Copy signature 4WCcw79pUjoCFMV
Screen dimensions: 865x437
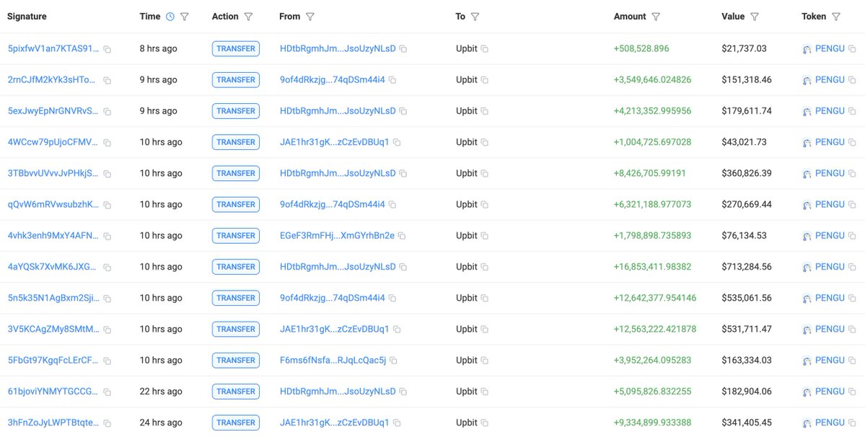(x=107, y=143)
